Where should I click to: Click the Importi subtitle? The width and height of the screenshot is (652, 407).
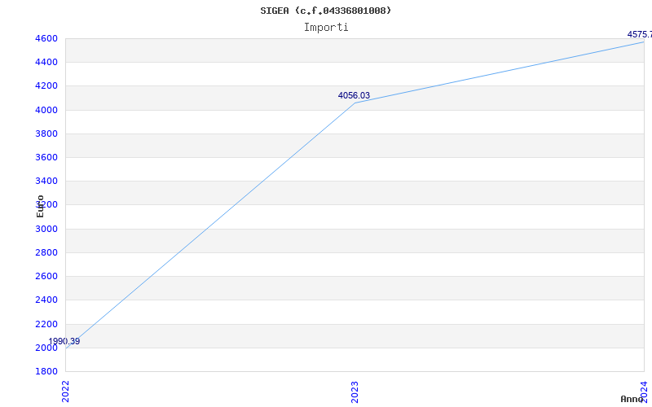point(326,28)
